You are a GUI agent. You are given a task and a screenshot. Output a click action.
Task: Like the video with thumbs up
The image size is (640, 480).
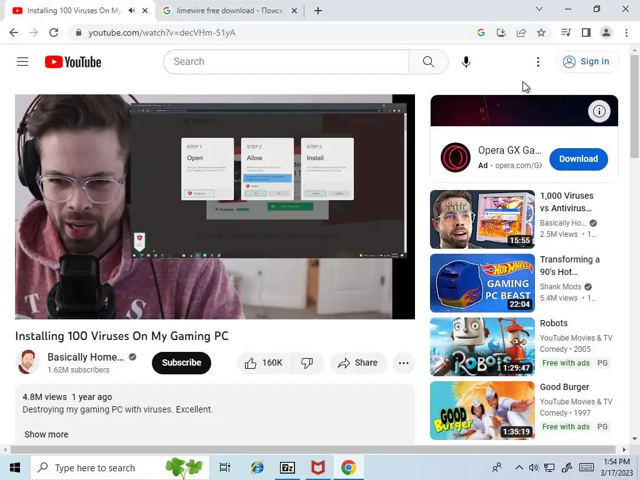coord(264,363)
